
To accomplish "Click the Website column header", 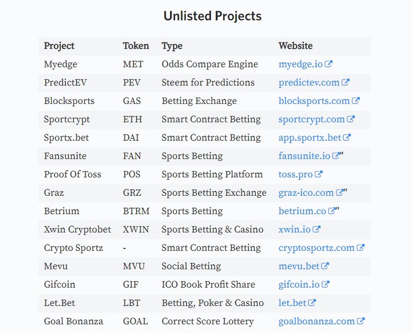I will click(x=296, y=46).
